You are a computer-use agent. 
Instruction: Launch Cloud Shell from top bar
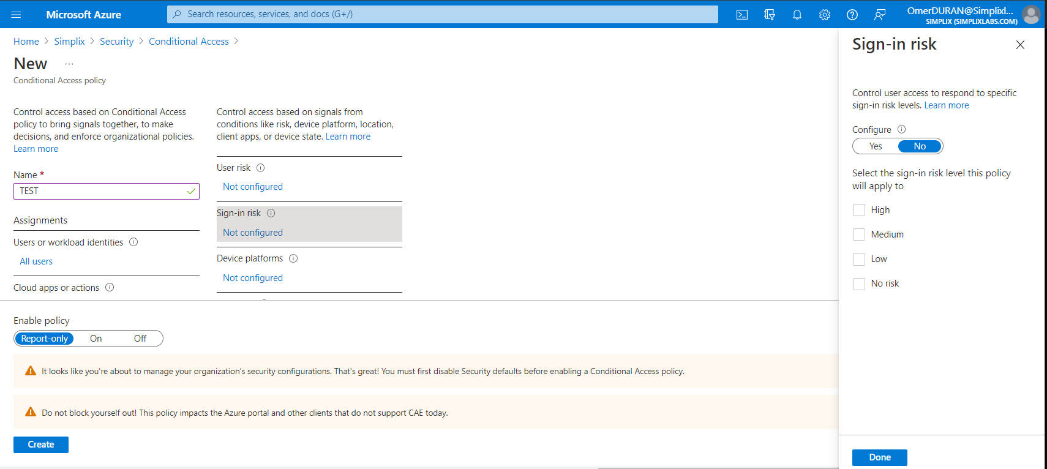742,15
